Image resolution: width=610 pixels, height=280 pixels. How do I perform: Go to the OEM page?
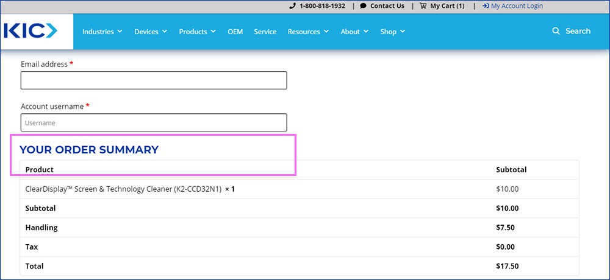pos(235,32)
